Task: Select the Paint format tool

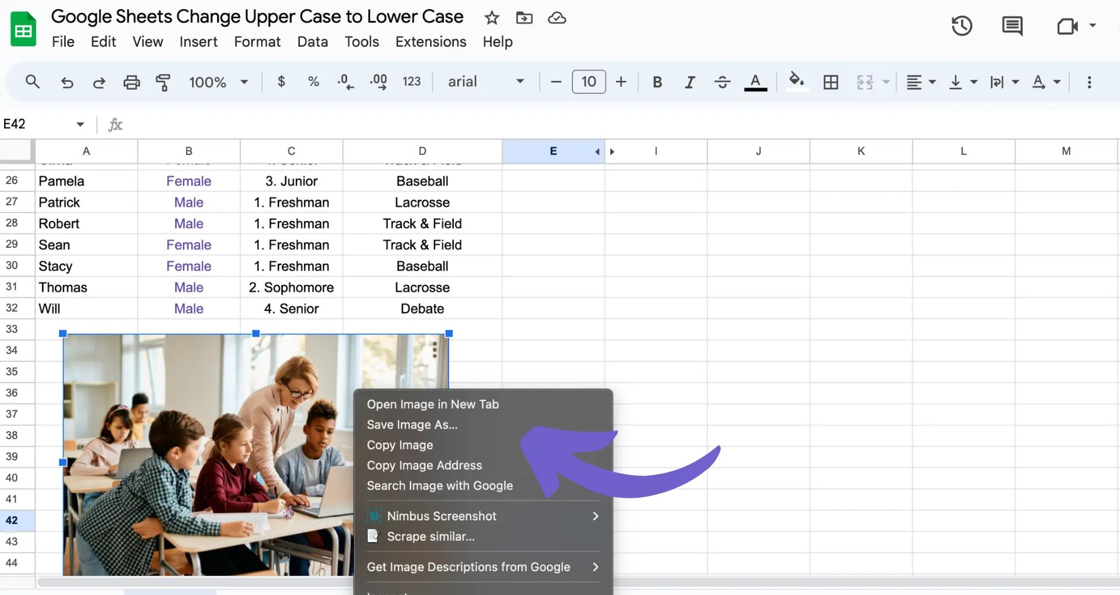Action: pyautogui.click(x=163, y=82)
